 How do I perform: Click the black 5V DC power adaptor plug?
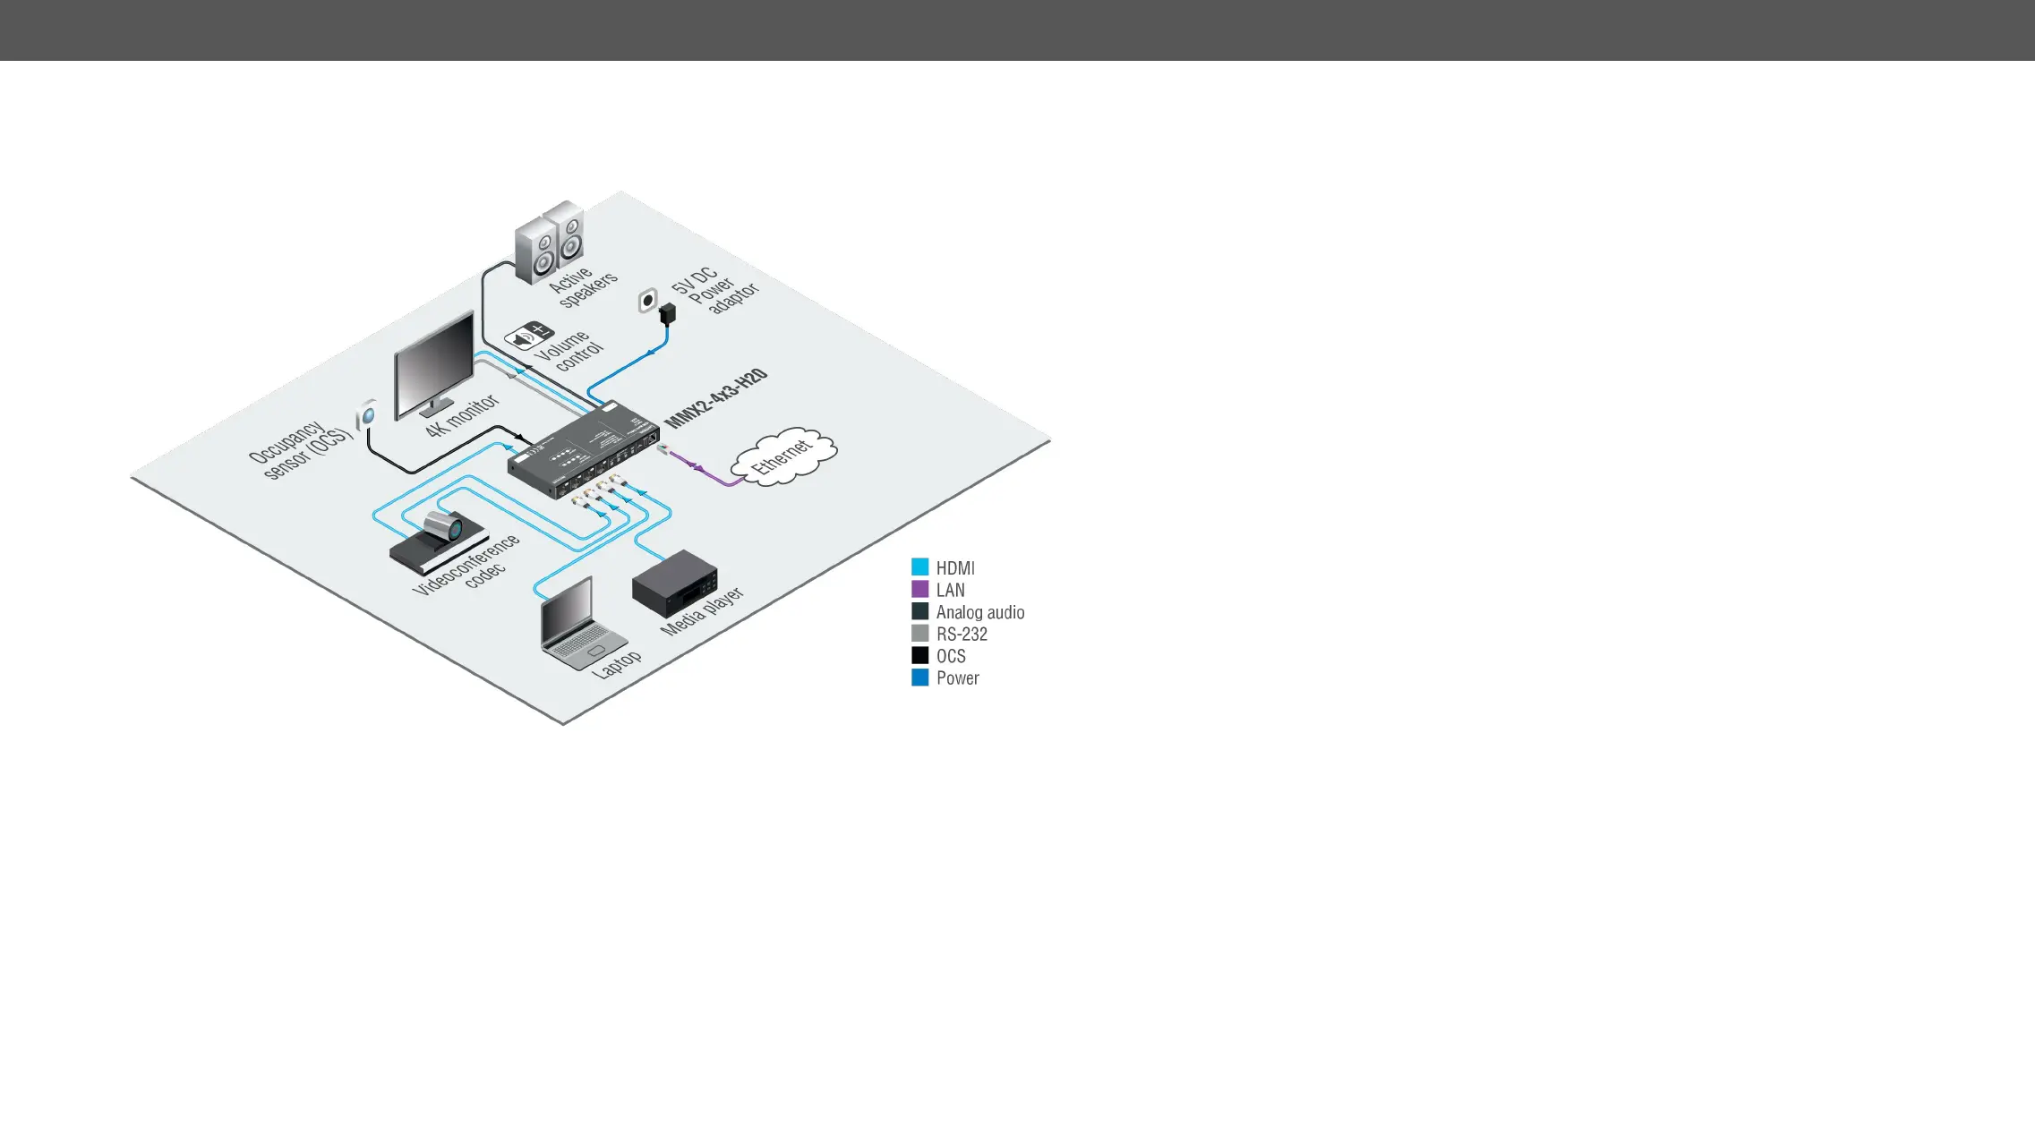click(667, 314)
